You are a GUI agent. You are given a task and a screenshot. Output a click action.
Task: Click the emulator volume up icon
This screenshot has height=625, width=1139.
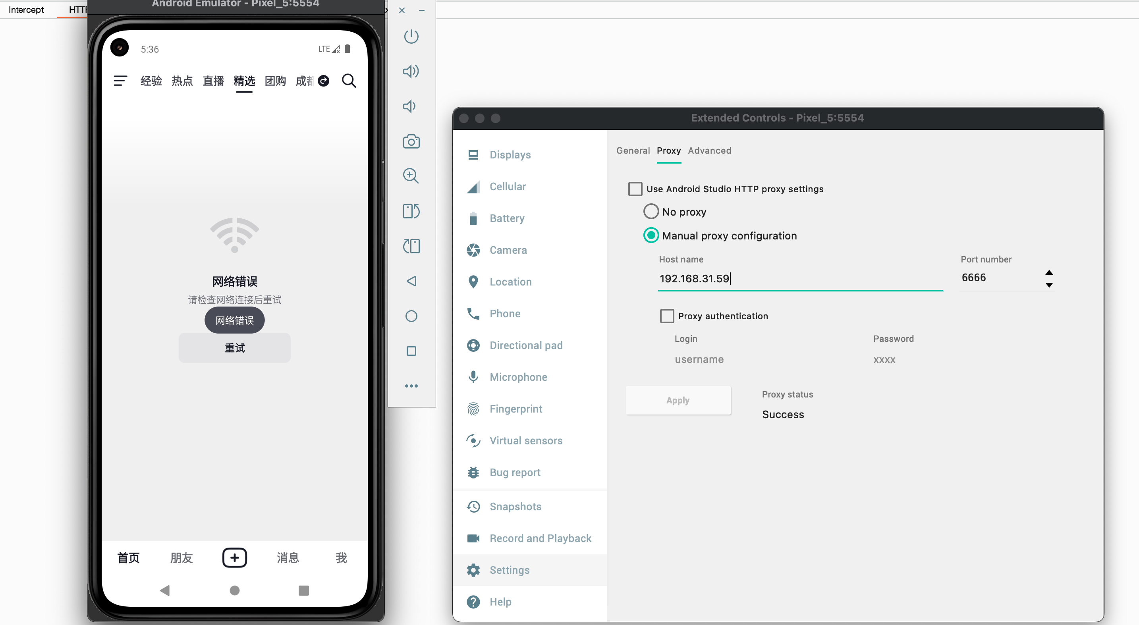point(411,71)
